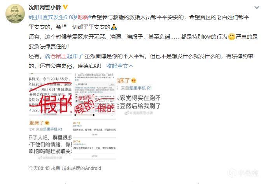Viewport: 266px width, 184px height.
Task: Open the thumbnail reading 不了人吧，群里很多
Action: (x=50, y=139)
